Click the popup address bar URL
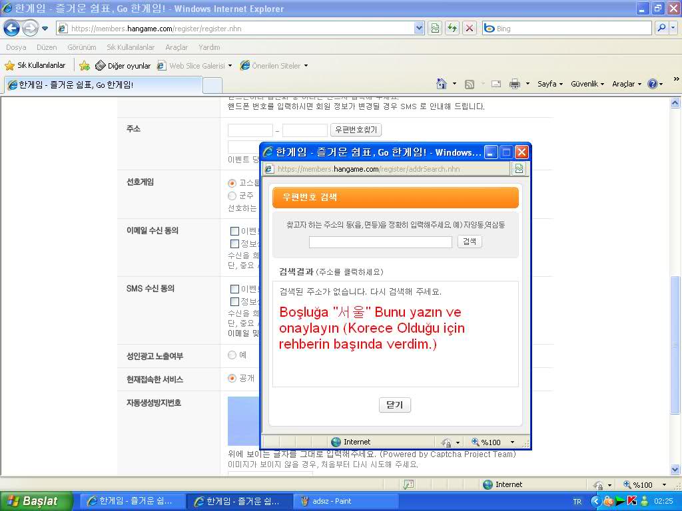The height and width of the screenshot is (511, 682). pos(387,168)
